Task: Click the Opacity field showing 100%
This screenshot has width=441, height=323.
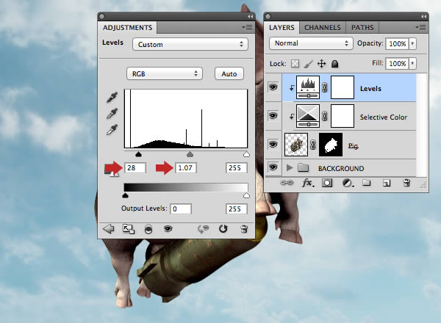Action: [397, 44]
